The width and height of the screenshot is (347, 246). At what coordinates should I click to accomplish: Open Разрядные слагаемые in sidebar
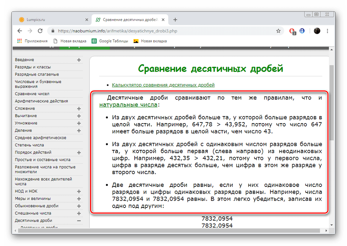tap(37, 74)
